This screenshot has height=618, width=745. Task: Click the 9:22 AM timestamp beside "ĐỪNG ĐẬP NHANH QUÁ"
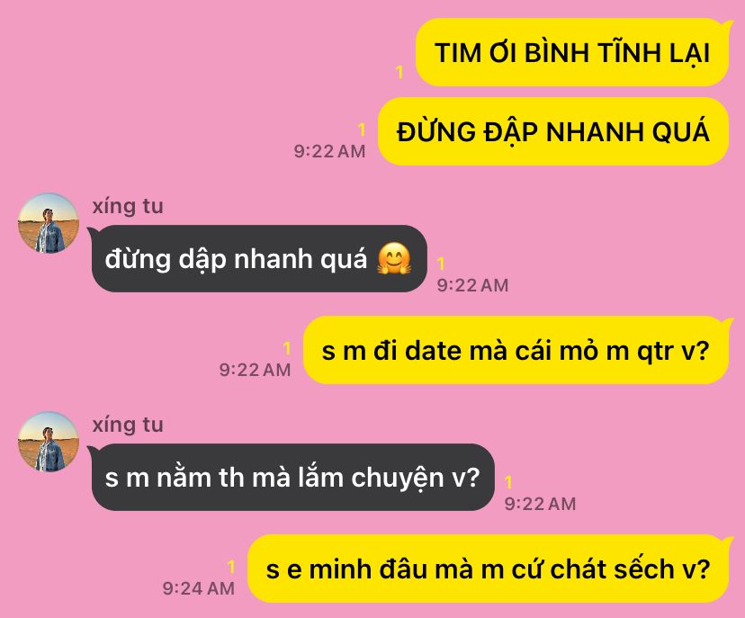tap(329, 151)
